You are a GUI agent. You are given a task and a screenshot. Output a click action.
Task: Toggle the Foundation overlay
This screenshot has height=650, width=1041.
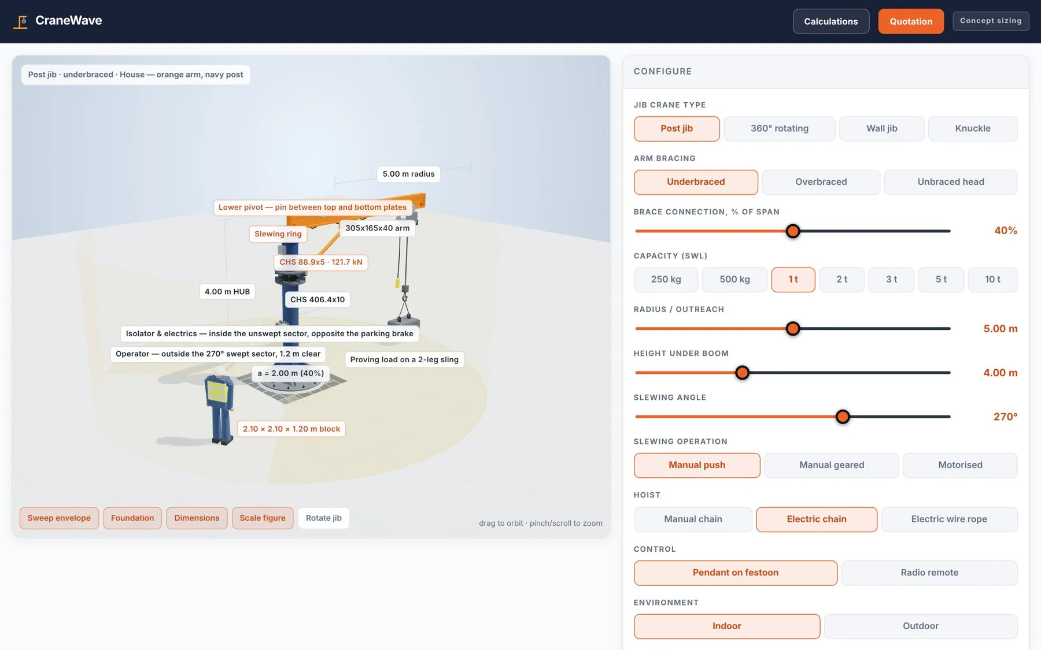132,518
